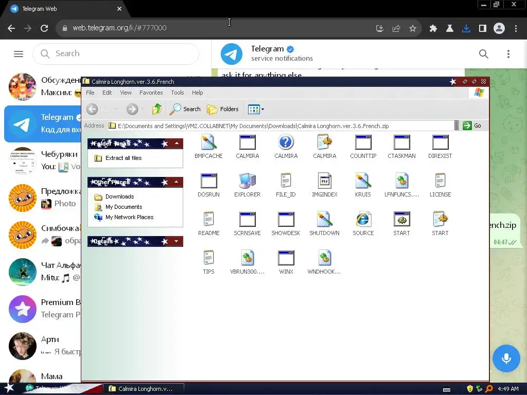
Task: Select the SOURCE internet shortcut icon
Action: click(x=363, y=220)
